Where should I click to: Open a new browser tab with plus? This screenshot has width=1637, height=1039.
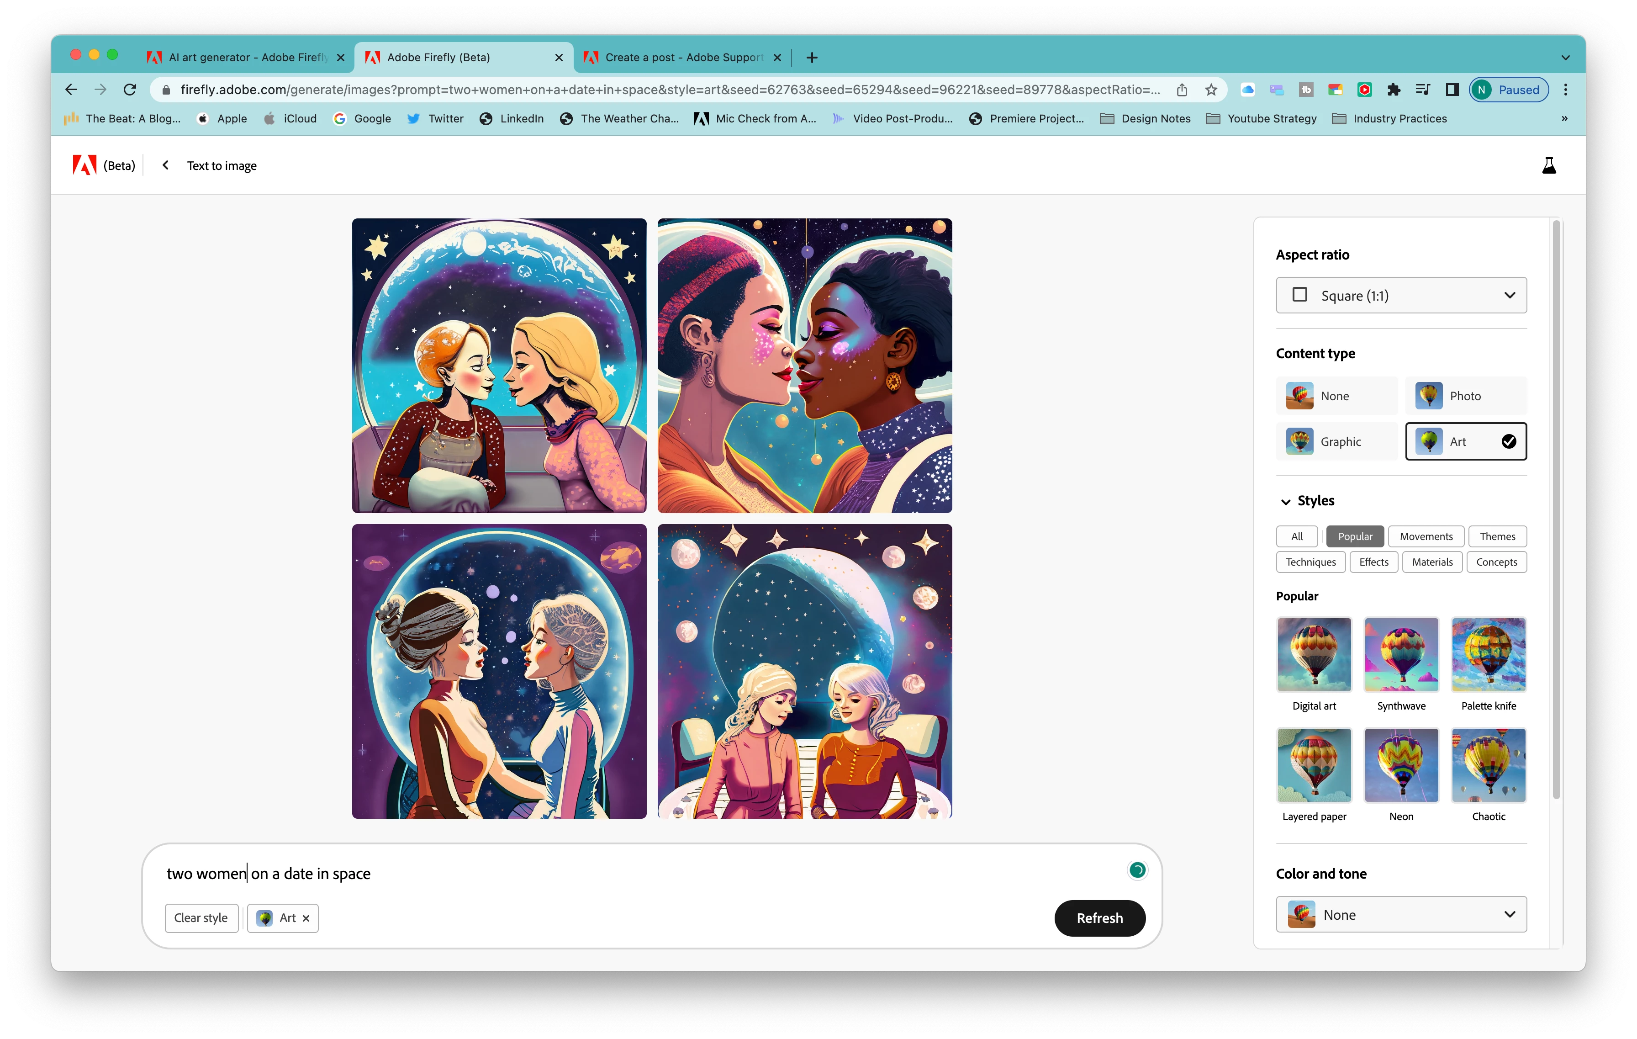tap(812, 58)
